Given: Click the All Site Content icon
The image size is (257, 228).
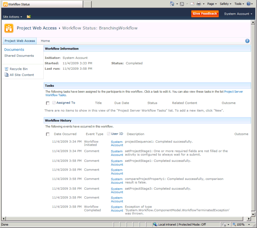Looking at the screenshot, I should click(x=6, y=75).
